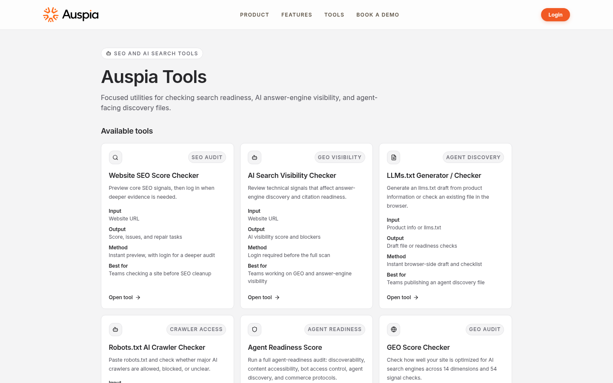Click the arrow icon beside Open tool in AI Search Visibility card
The width and height of the screenshot is (613, 383).
(277, 297)
